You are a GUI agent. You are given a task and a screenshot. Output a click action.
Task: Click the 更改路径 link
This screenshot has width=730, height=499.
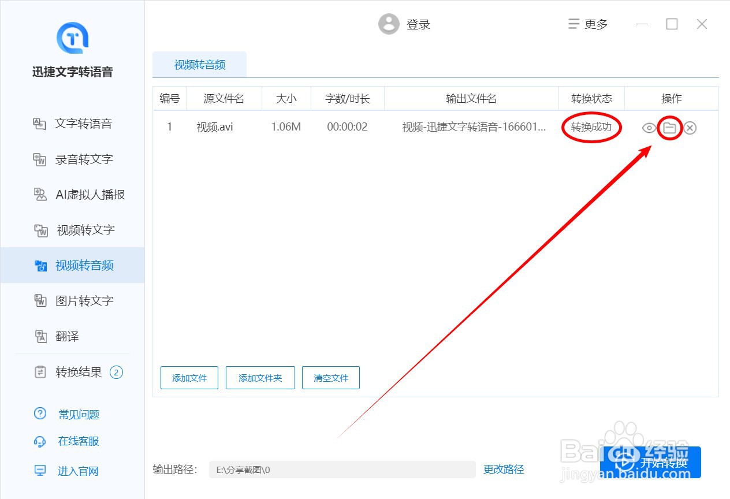pos(504,469)
